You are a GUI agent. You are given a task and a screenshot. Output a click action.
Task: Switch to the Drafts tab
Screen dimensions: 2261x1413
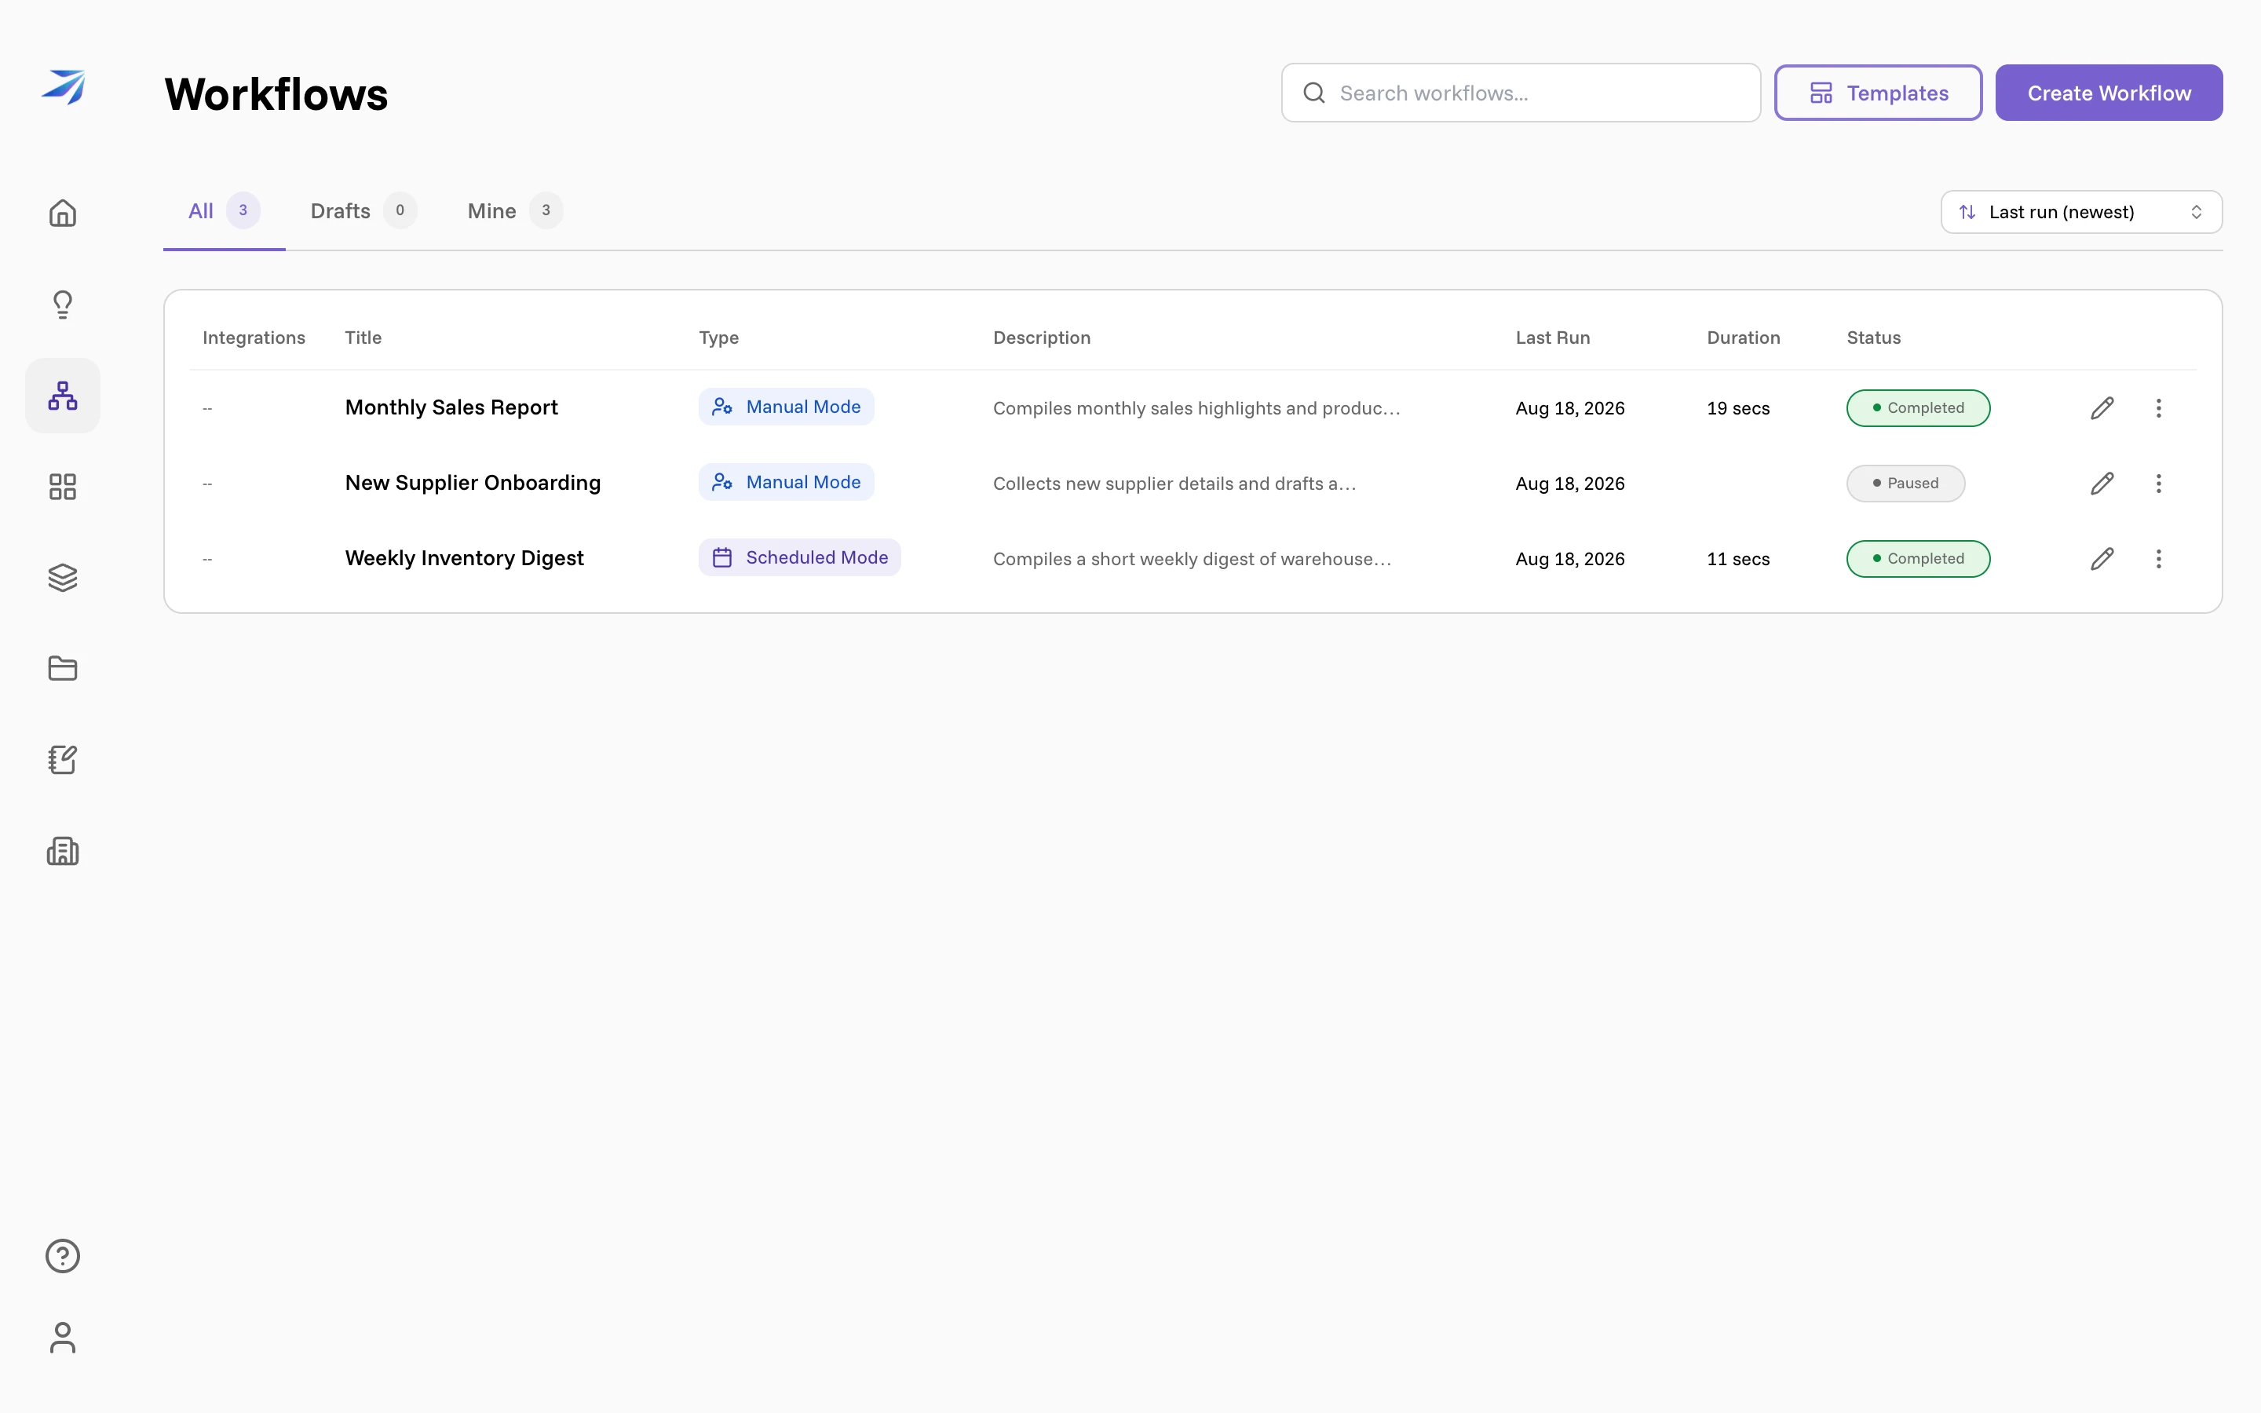363,211
